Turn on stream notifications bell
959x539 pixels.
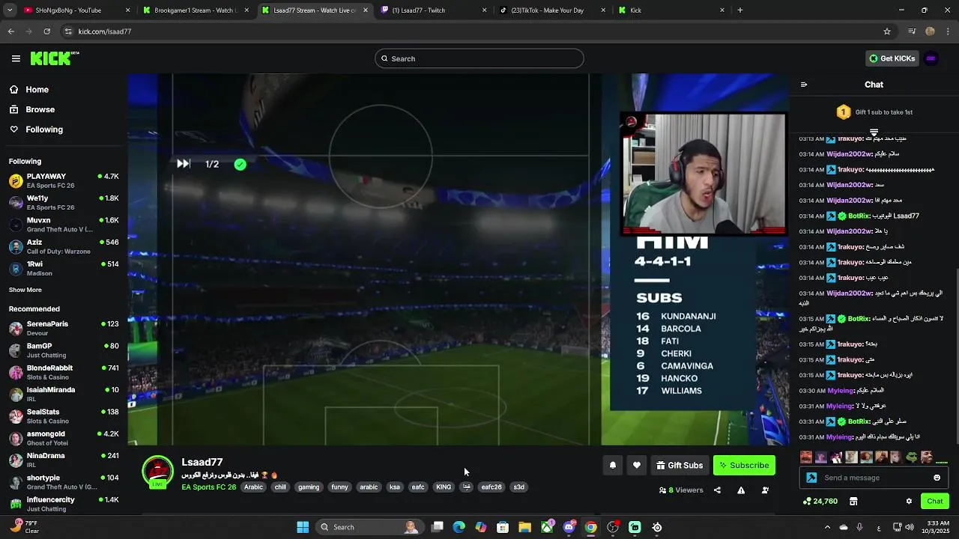click(x=613, y=466)
